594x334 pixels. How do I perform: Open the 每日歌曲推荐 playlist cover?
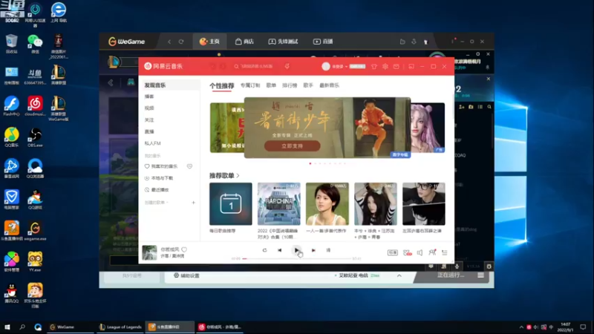(x=231, y=203)
